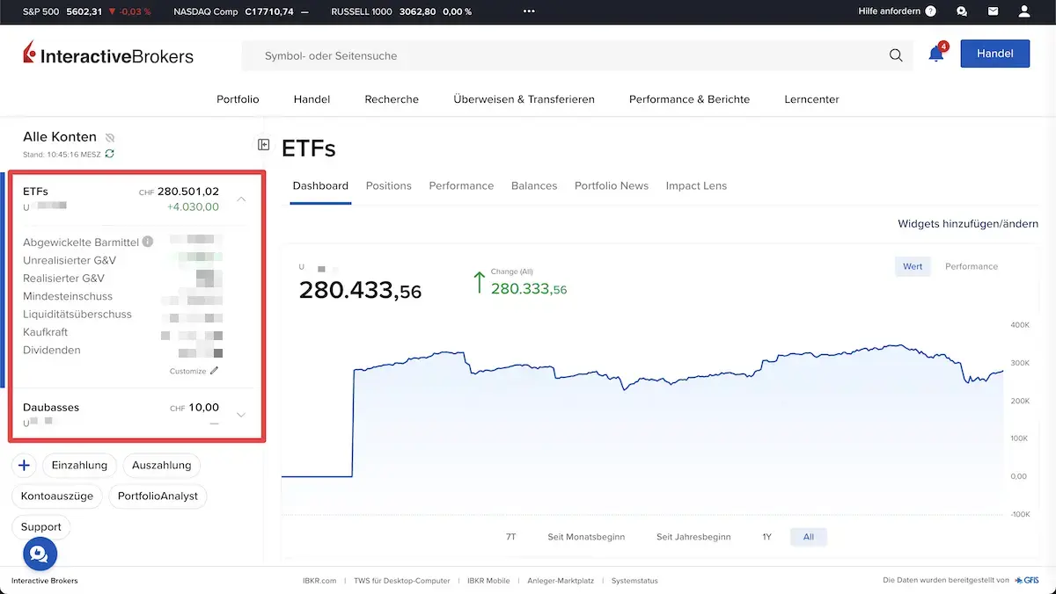Click the info icon beside Abgewickelte Barmittel

click(x=148, y=242)
